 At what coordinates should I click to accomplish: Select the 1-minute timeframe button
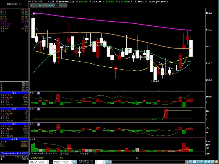(32, 5)
